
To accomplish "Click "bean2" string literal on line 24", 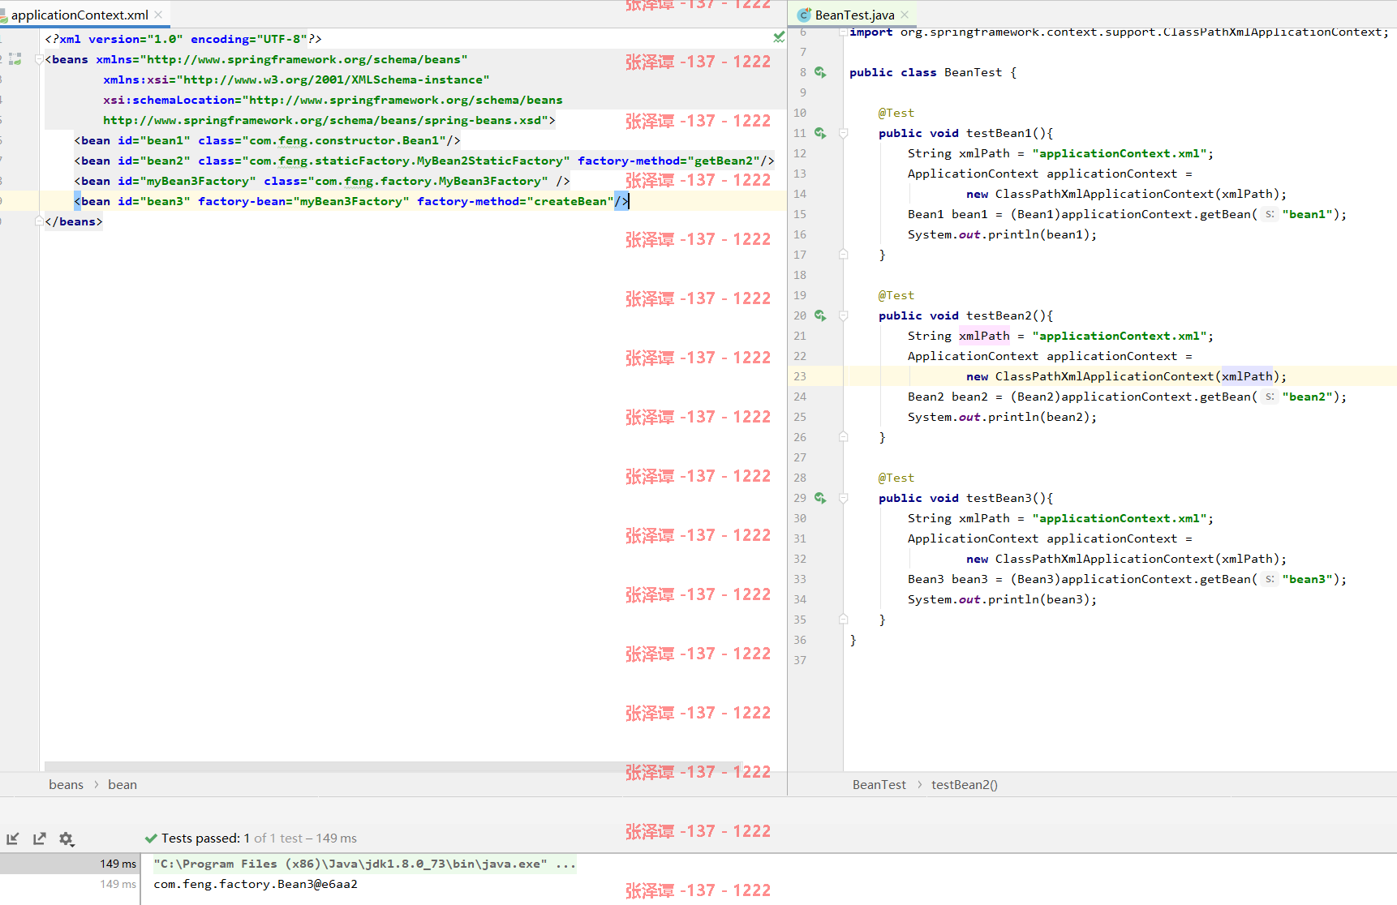I will coord(1308,397).
